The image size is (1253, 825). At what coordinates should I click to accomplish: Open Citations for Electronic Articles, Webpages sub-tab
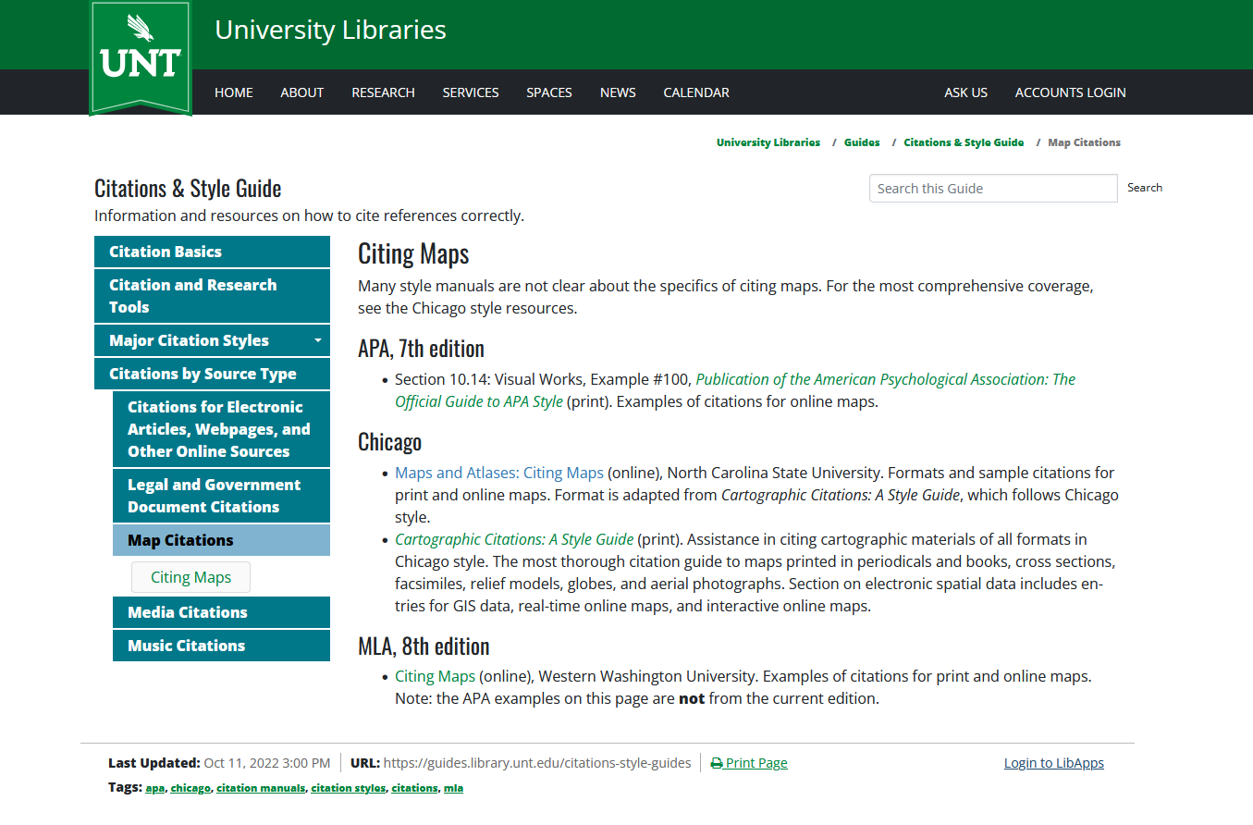tap(221, 429)
